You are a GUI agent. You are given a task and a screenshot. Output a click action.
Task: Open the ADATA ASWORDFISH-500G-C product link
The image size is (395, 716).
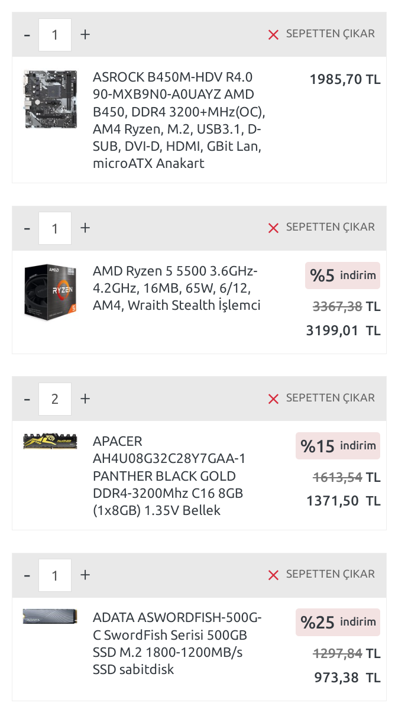tap(176, 643)
